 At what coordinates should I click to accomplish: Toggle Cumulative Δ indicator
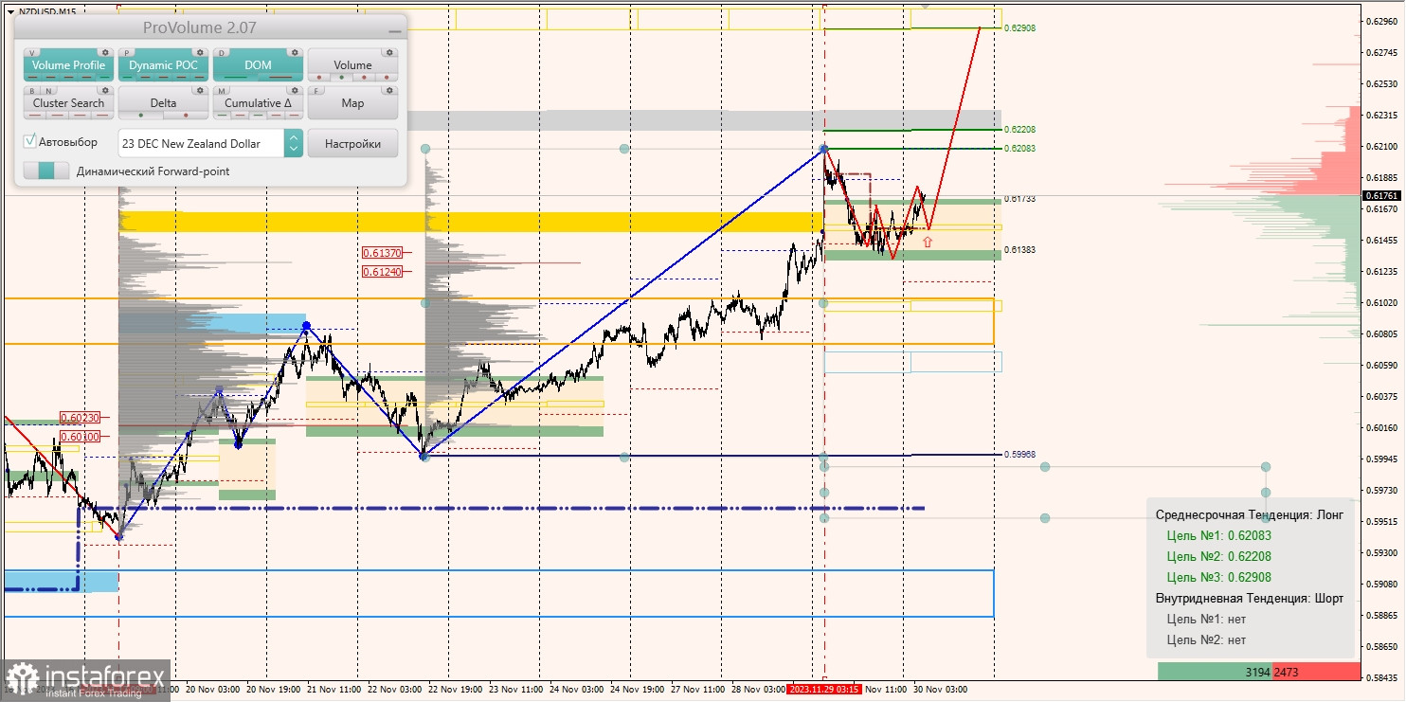(x=258, y=102)
